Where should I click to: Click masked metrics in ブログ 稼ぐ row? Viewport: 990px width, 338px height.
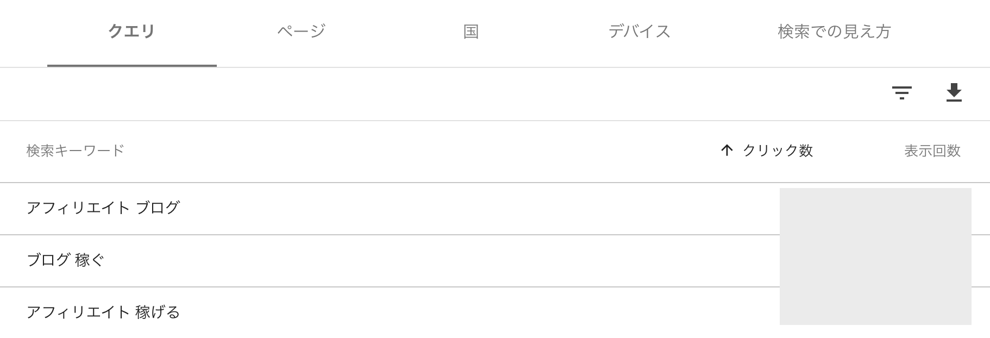875,261
